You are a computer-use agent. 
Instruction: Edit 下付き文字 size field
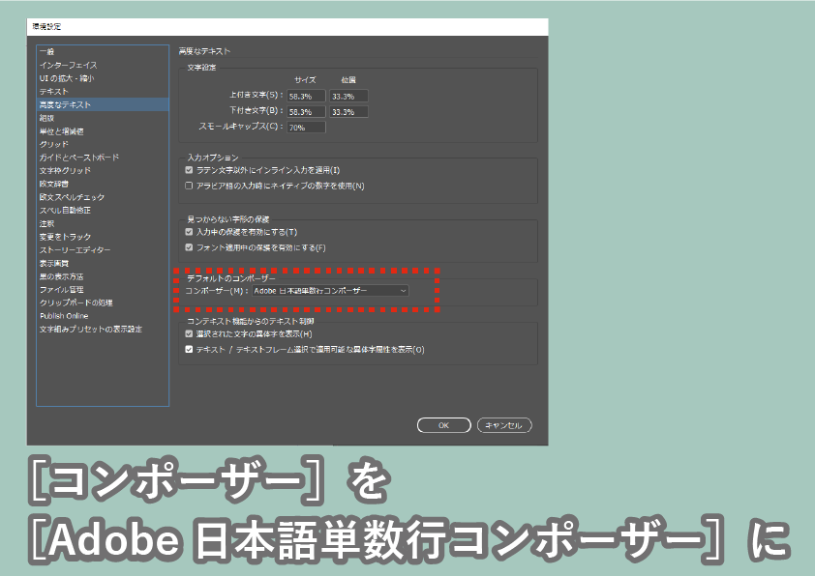[306, 111]
